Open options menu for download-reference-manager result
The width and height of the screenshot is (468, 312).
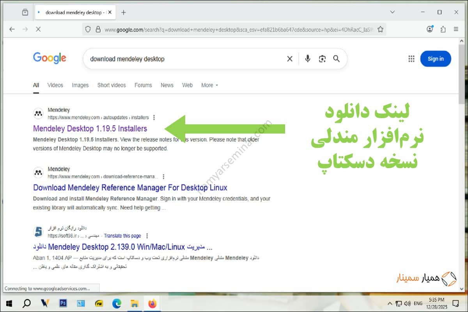(163, 176)
